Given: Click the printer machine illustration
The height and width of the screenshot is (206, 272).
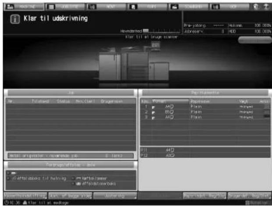Looking at the screenshot, I should coord(134,64).
